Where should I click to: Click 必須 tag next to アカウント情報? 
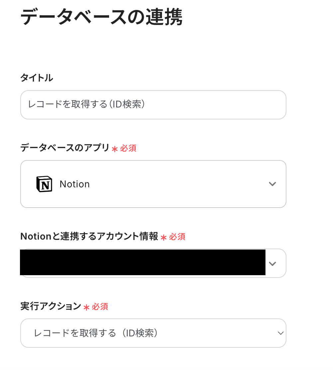[x=177, y=237]
